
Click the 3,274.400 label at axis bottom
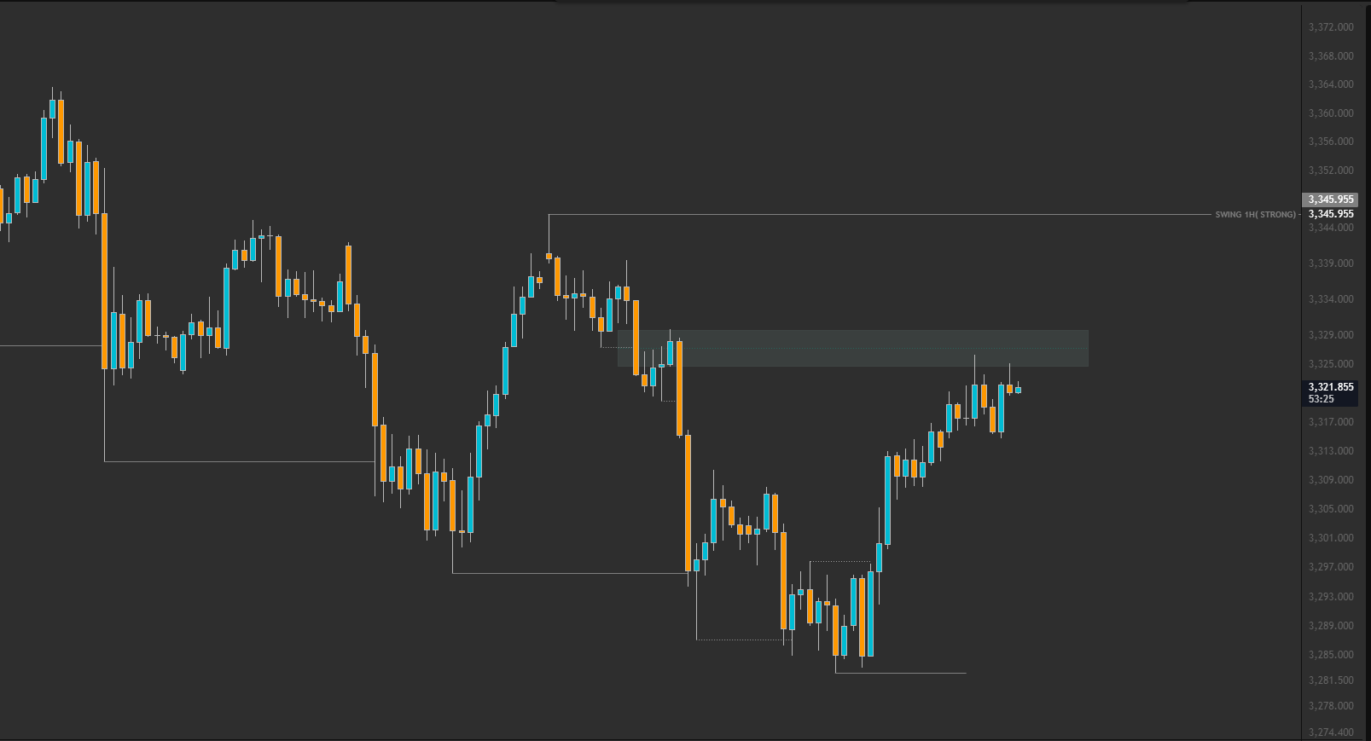click(x=1331, y=732)
